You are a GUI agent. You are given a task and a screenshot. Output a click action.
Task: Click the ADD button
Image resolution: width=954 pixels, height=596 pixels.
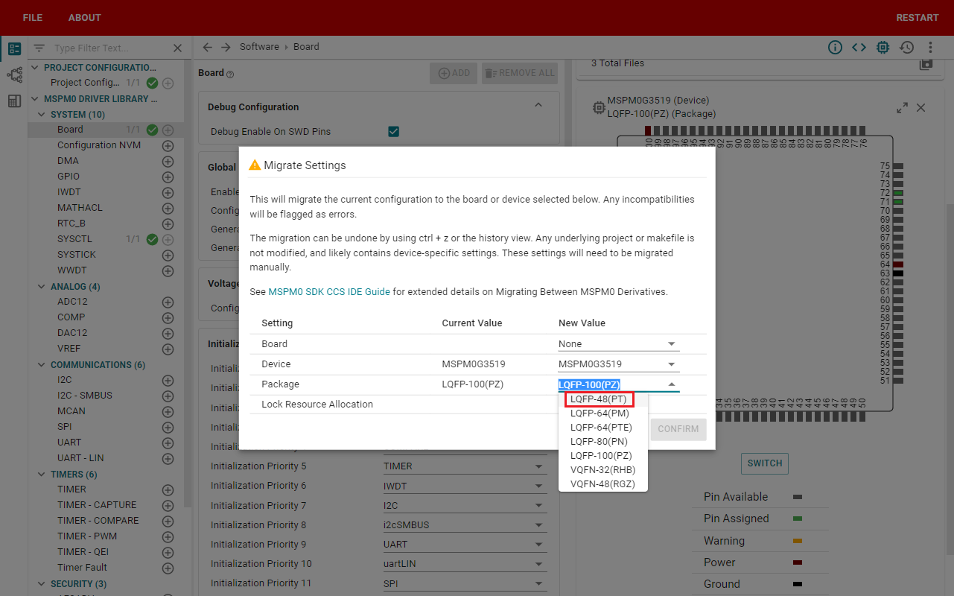click(x=454, y=73)
